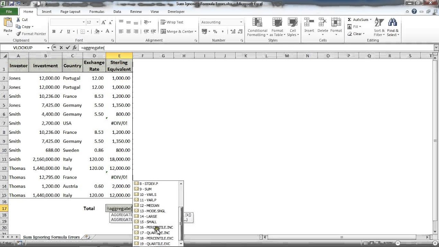Toggle Italic formatting
The height and width of the screenshot is (247, 439).
coord(61,31)
